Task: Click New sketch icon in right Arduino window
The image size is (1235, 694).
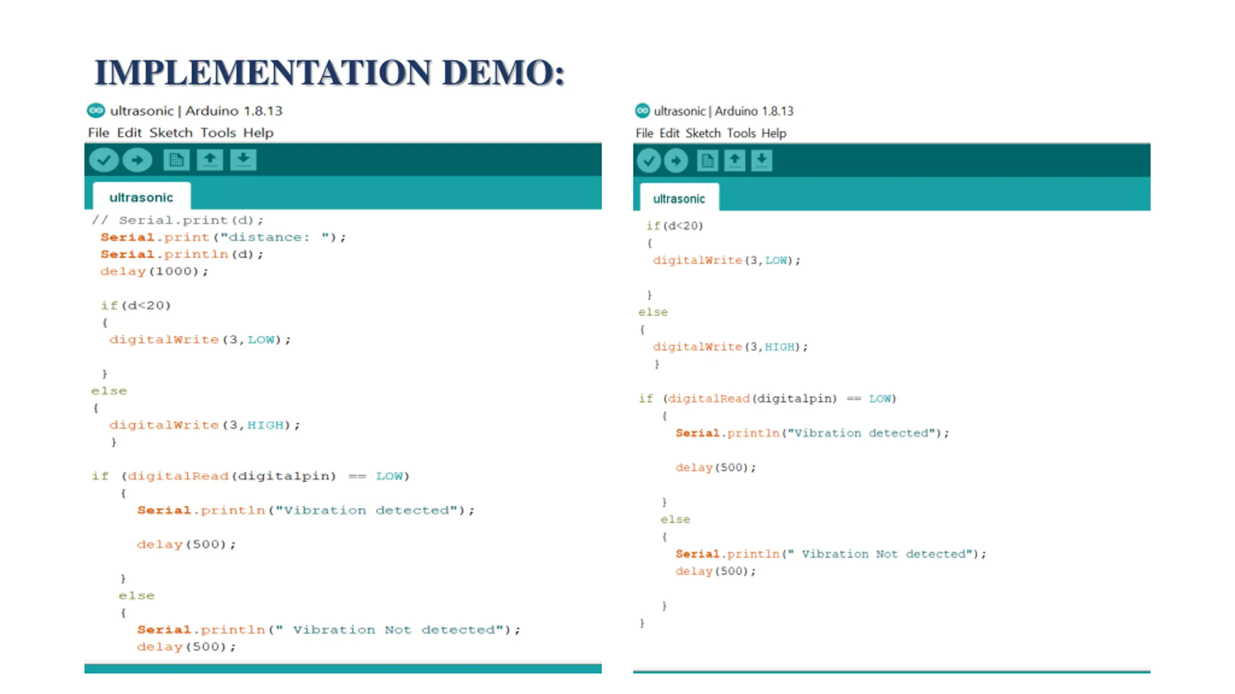Action: coord(708,161)
